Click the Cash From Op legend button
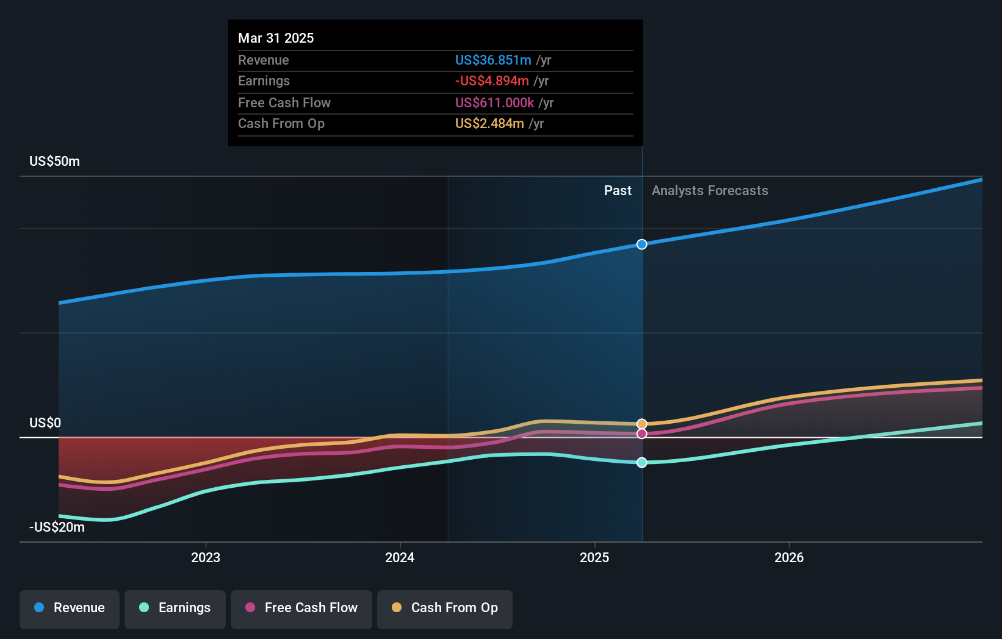 pyautogui.click(x=444, y=609)
